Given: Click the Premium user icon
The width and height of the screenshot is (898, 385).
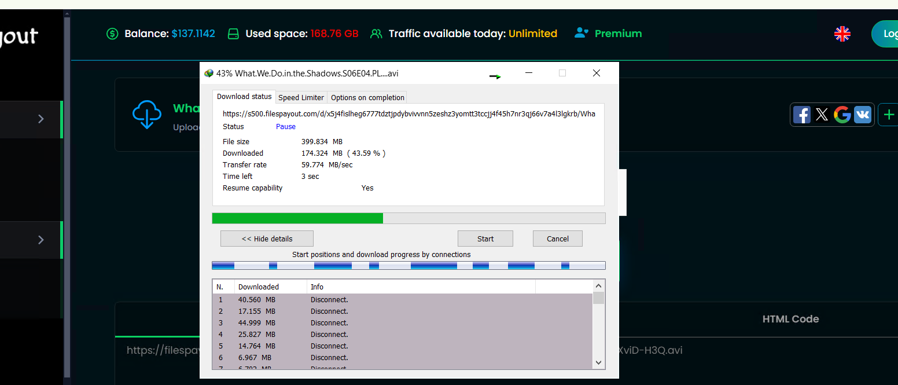Looking at the screenshot, I should [581, 34].
